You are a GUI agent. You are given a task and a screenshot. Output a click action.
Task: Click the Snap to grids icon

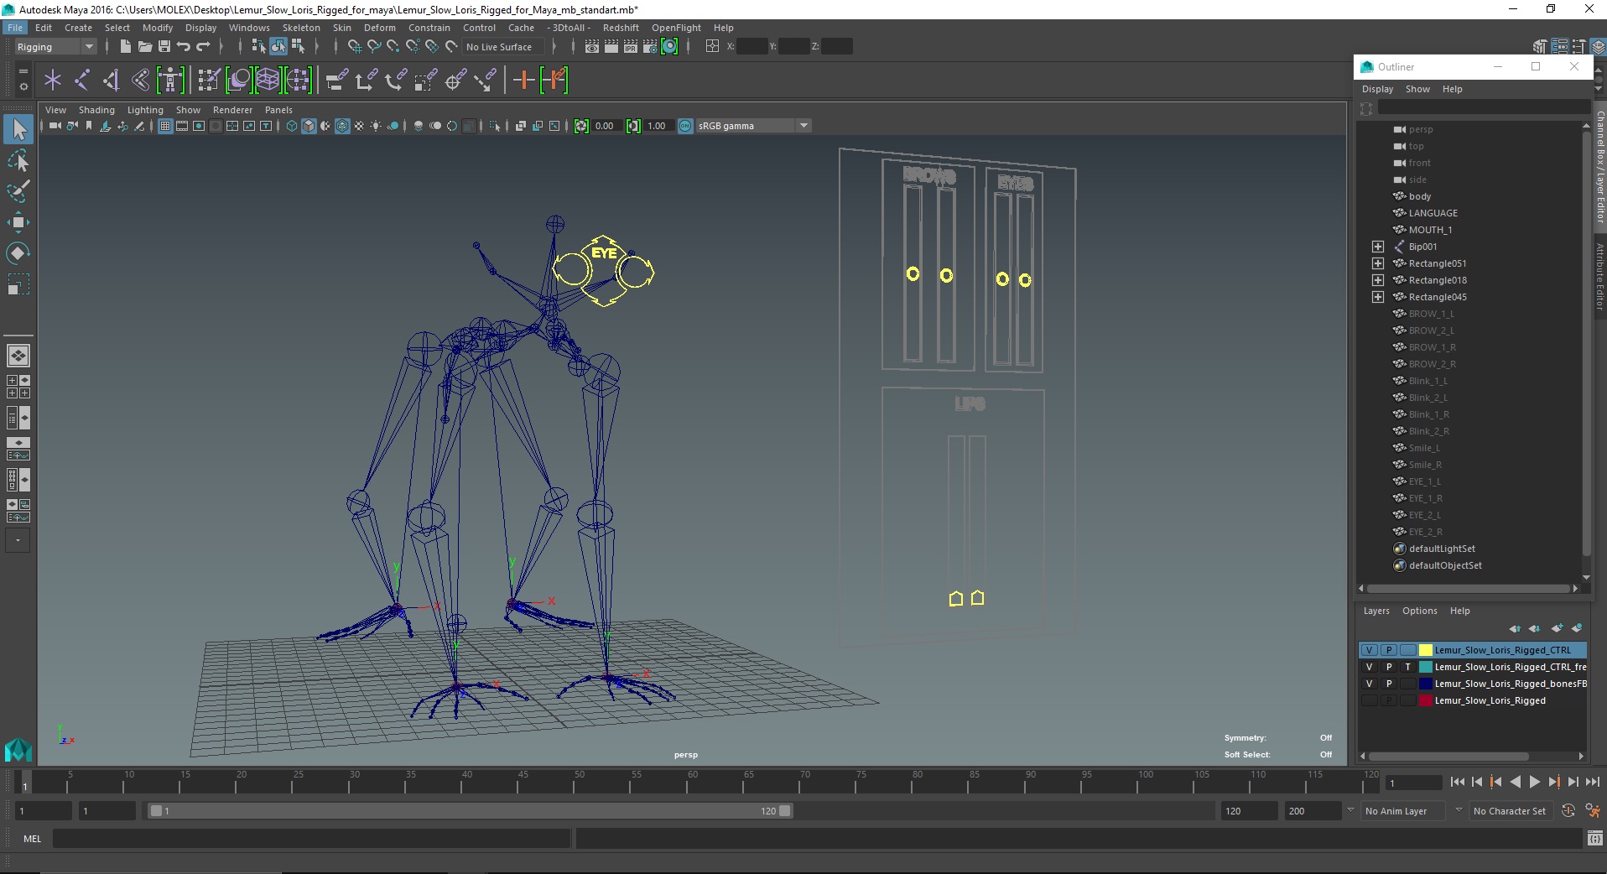[x=354, y=47]
